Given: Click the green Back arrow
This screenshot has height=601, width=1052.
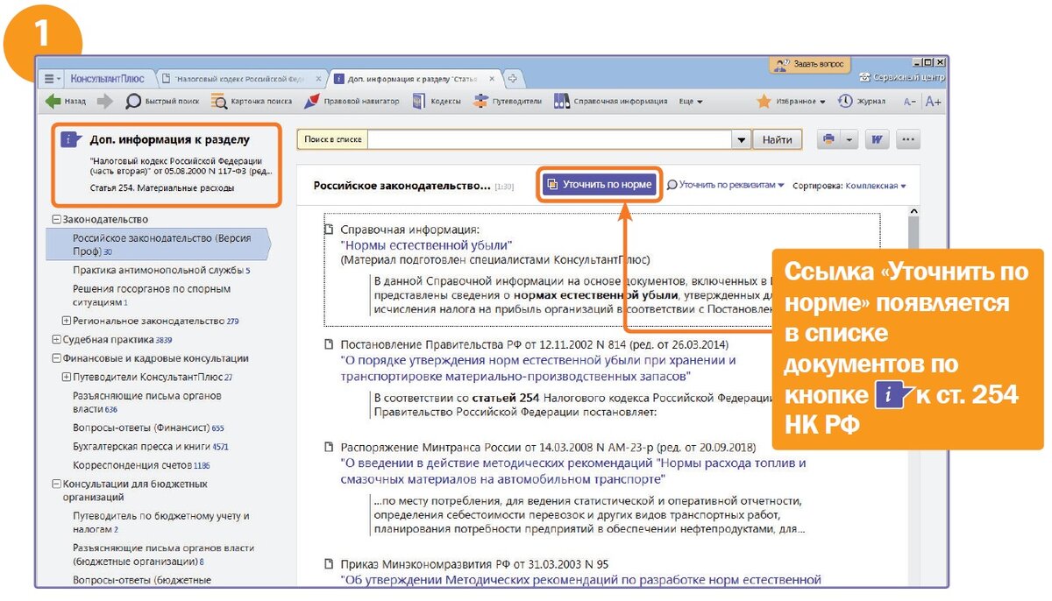Looking at the screenshot, I should [53, 102].
